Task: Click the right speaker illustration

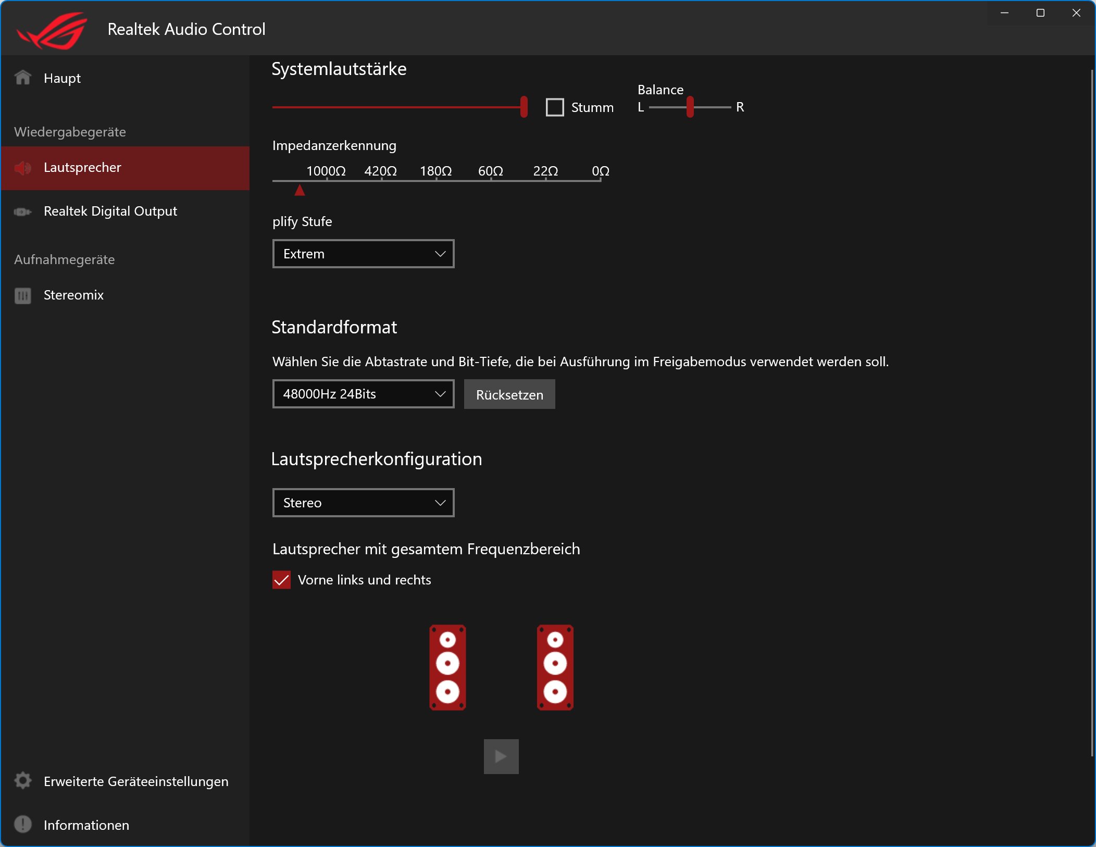Action: pos(555,667)
